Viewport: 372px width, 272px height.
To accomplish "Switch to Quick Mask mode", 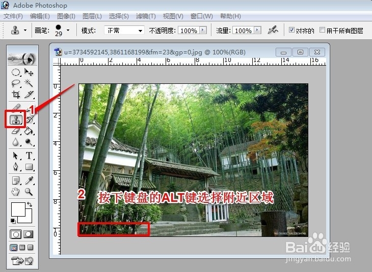I will click(28, 234).
